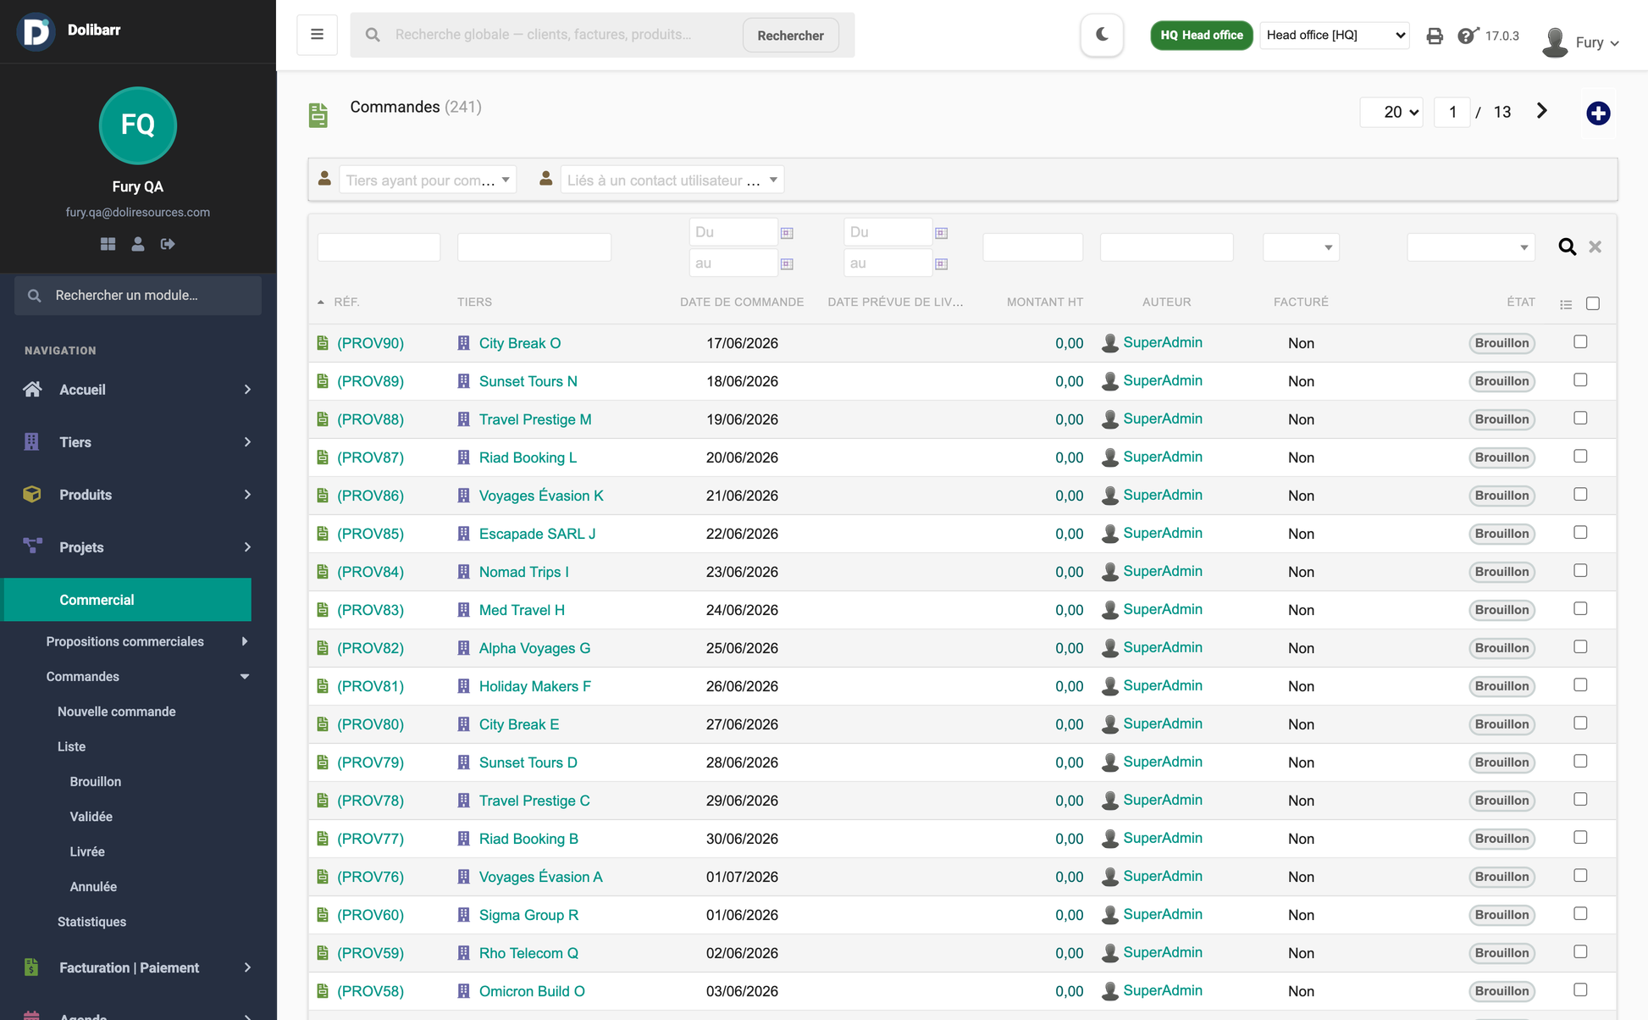This screenshot has width=1648, height=1020.
Task: Collapse the Commandes submenu arrow
Action: [245, 677]
